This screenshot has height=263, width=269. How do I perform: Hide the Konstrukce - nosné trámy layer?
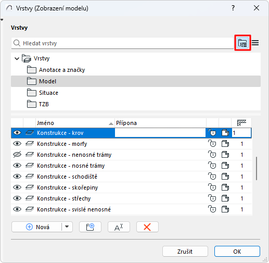tap(17, 166)
